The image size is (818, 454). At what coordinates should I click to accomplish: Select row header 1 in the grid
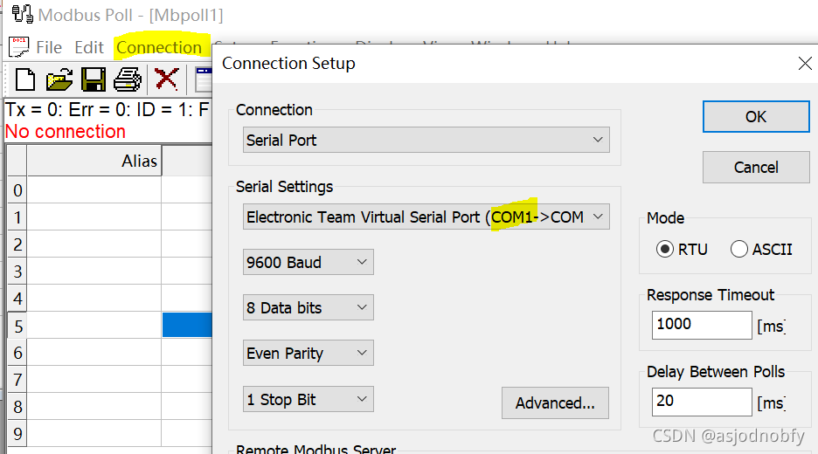point(17,217)
